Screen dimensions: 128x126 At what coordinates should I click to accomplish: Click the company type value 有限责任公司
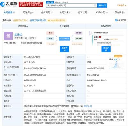(x=30, y=80)
